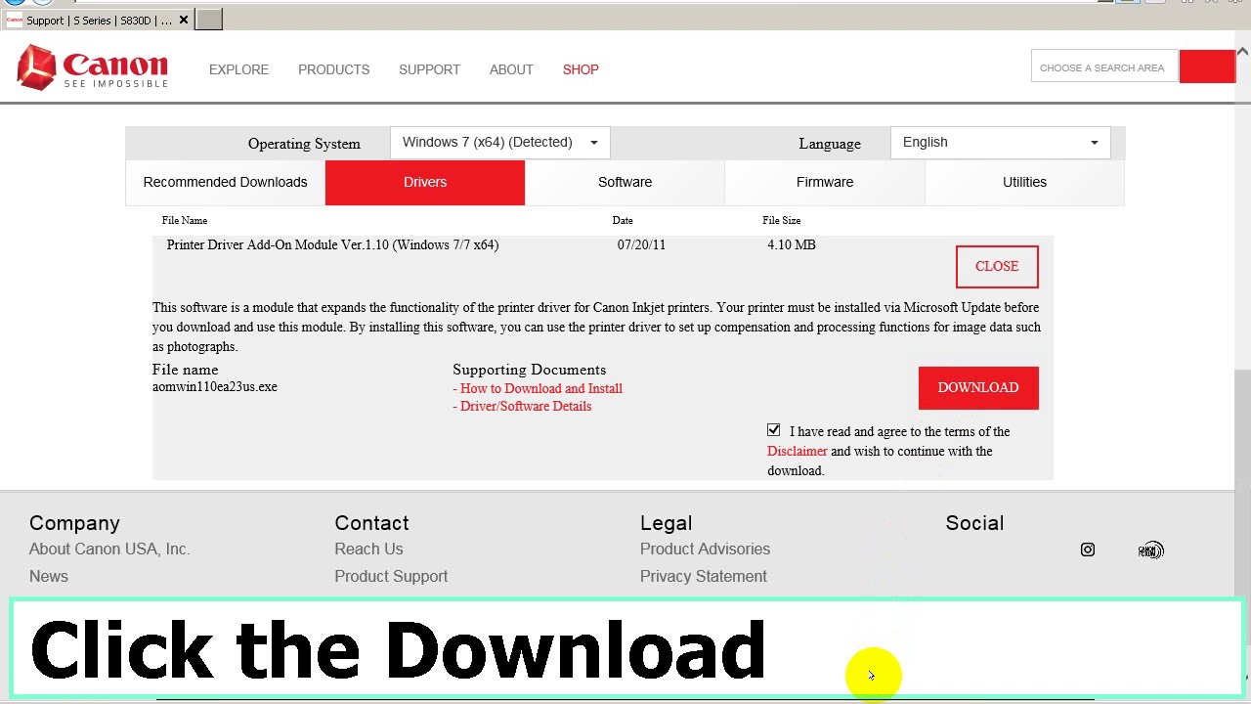Click the Printer Driver Add-On Module file name
This screenshot has width=1251, height=704.
tap(332, 244)
